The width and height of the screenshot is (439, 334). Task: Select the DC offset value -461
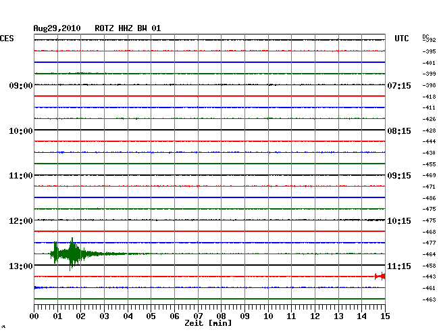429,288
